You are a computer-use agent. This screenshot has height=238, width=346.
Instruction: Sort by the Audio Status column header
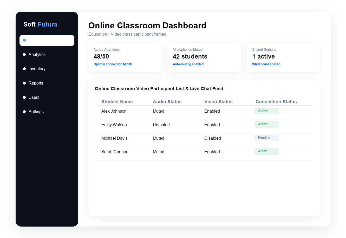point(167,102)
